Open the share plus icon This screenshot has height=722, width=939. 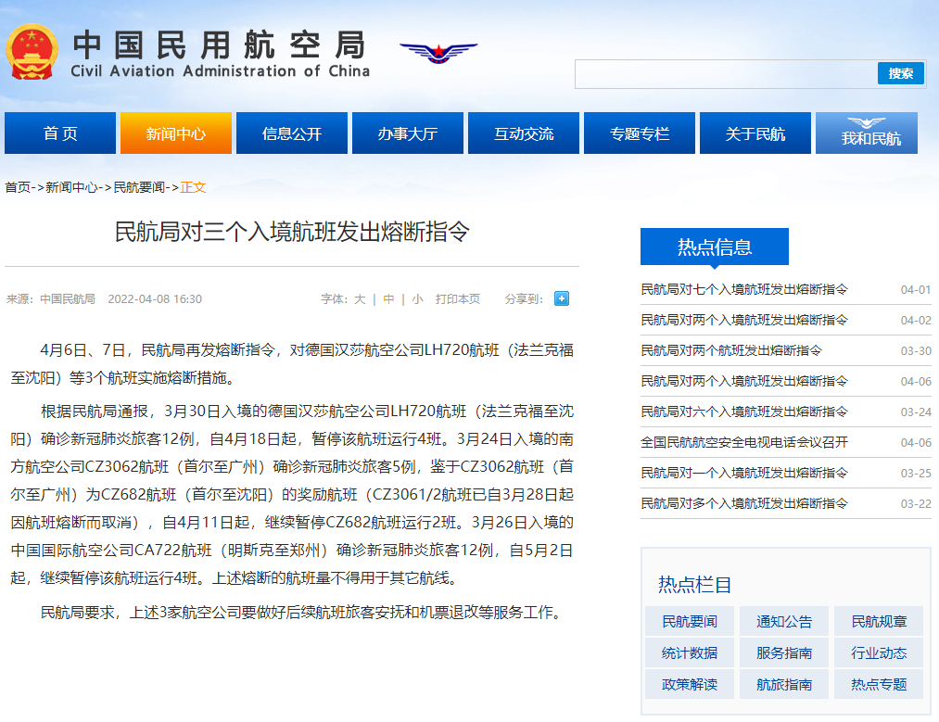pyautogui.click(x=561, y=298)
